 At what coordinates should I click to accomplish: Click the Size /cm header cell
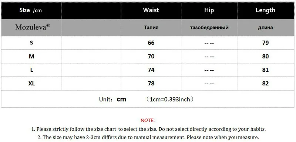[31, 11]
